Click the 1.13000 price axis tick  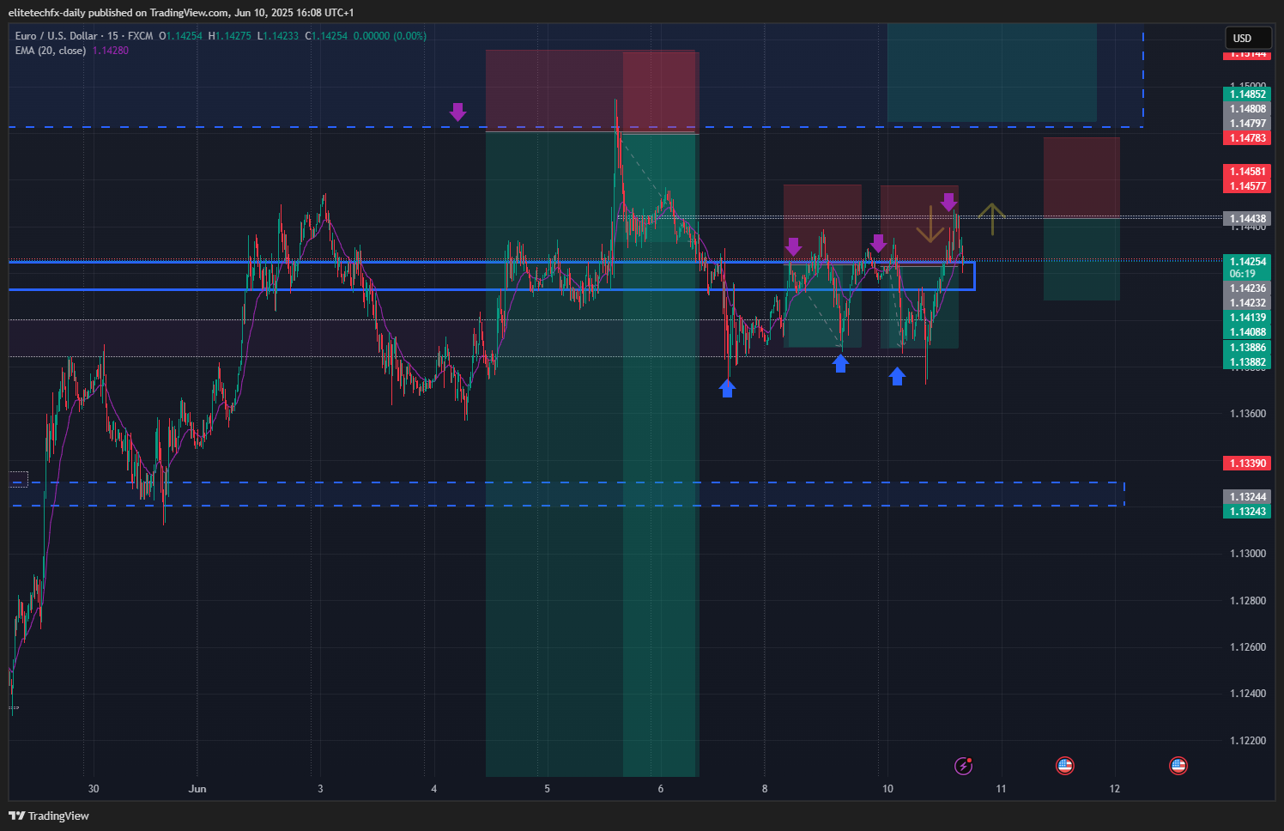[x=1247, y=554]
